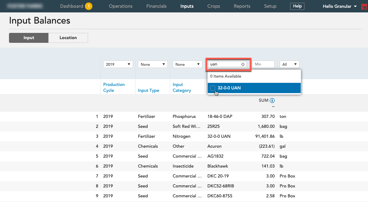Viewport: 368px width, 202px height.
Task: Click the red logo icon at top right
Action: [364, 6]
